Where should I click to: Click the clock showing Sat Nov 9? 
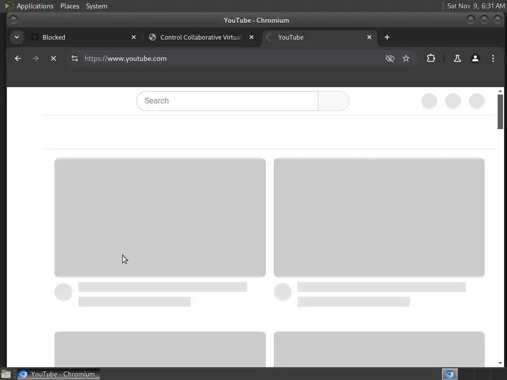[x=476, y=6]
